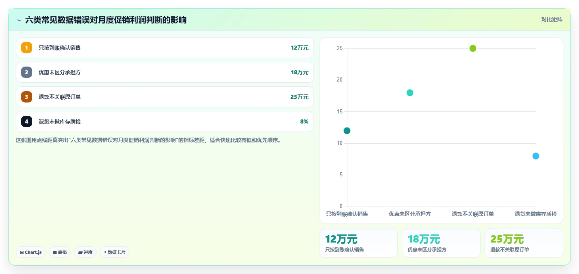579x274 pixels.
Task: Click the y-axis tick label 25
Action: pos(339,48)
